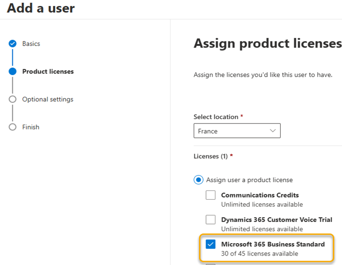Click Dynamics 365 Customer Voice Trial label
This screenshot has height=265, width=342.
pos(277,220)
